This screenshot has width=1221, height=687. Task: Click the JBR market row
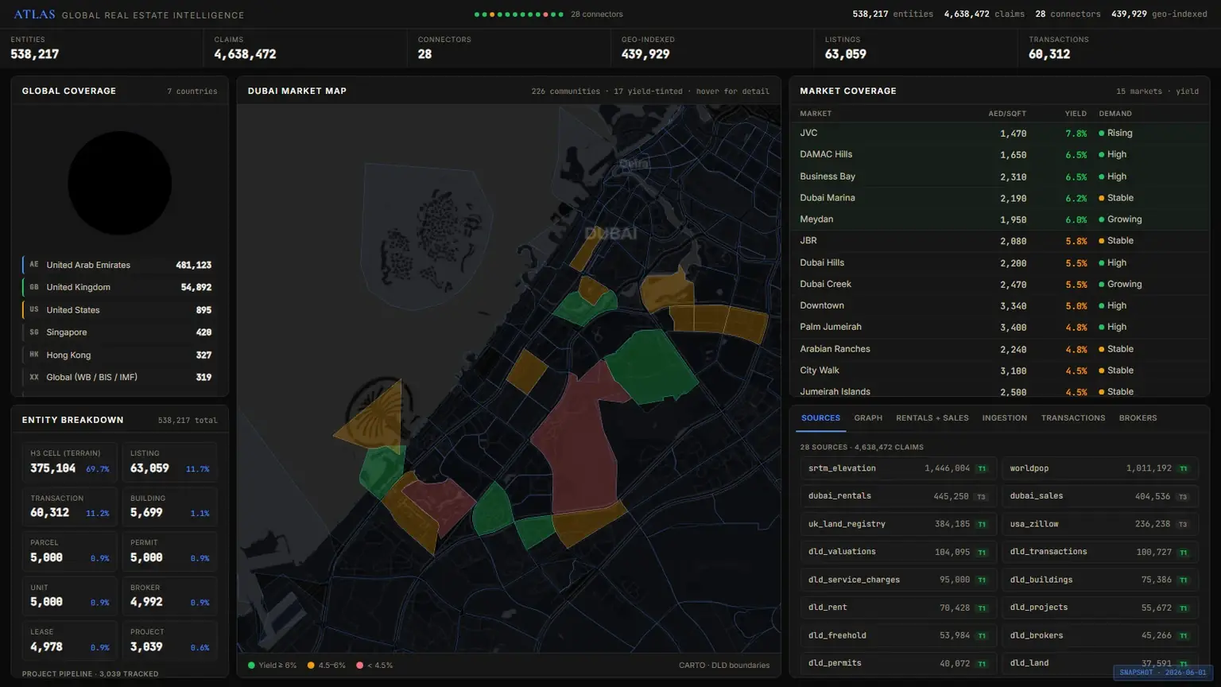[999, 241]
